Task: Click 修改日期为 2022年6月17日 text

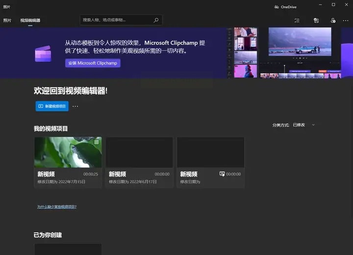Action: [132, 181]
